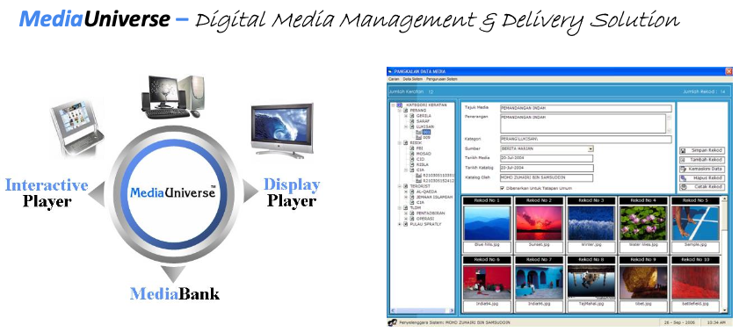Open the Sunset.jpg thumbnail
The image size is (739, 332).
540,223
